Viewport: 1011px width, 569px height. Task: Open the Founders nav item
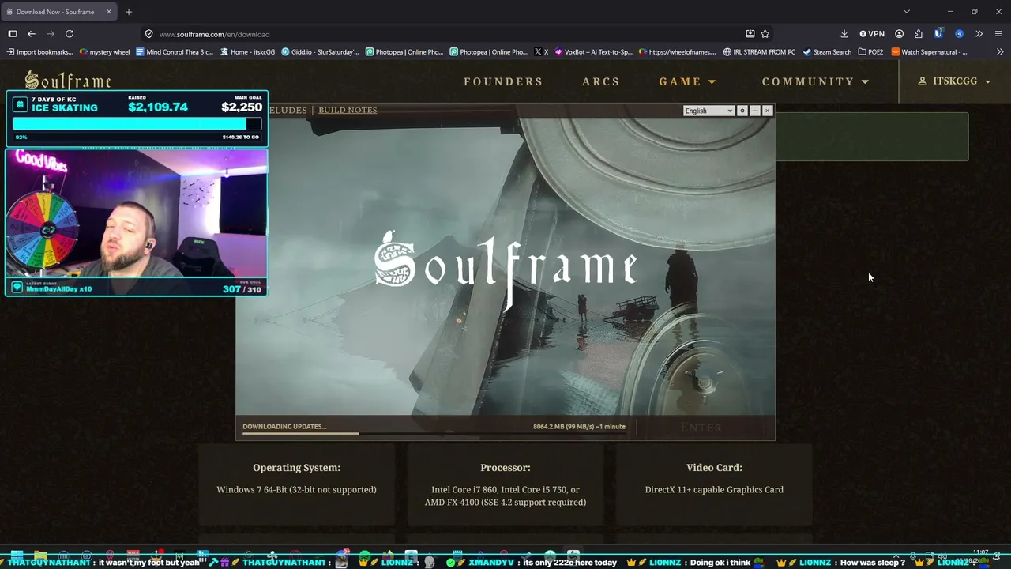(503, 81)
